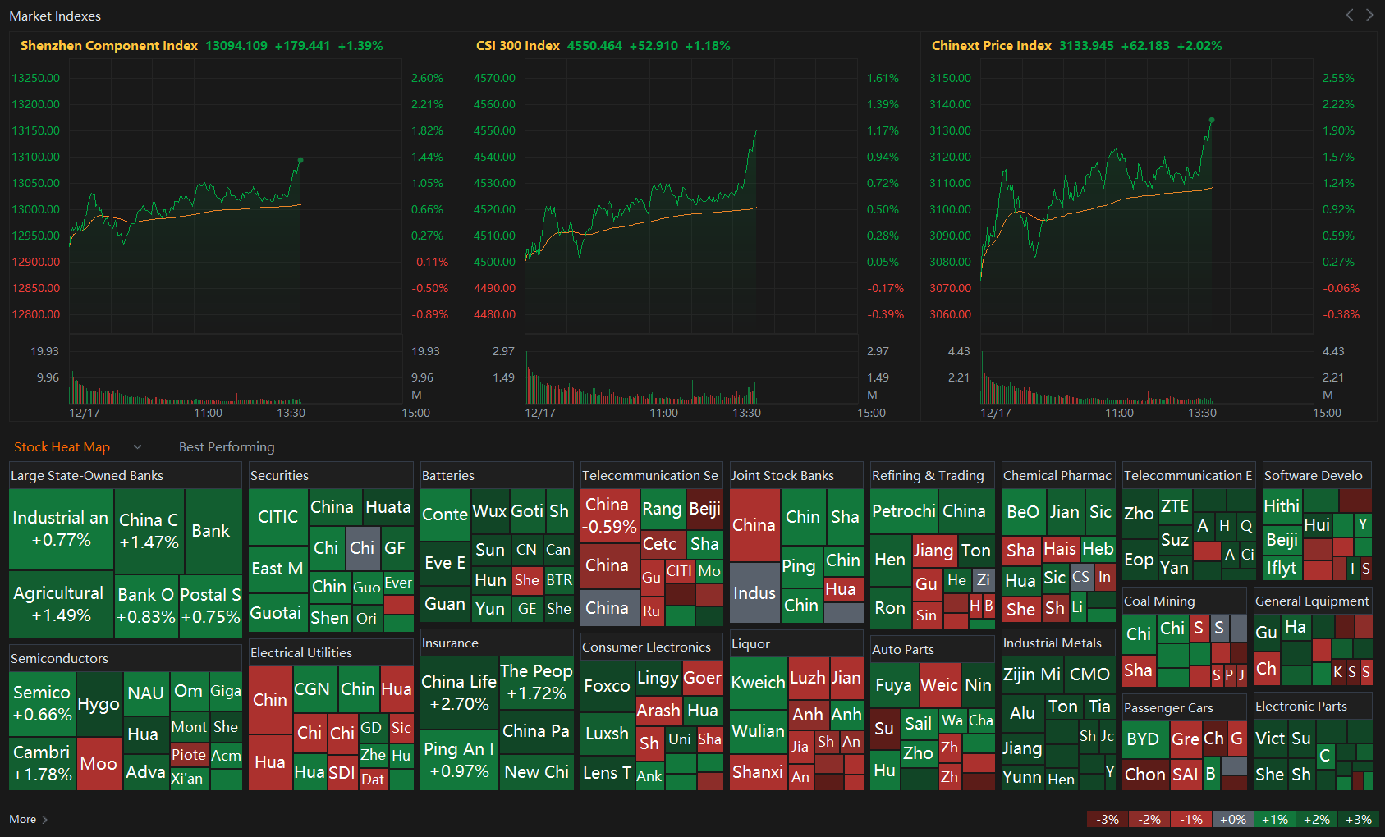Select the +1% legend color swatch
Image resolution: width=1385 pixels, height=837 pixels.
coord(1275,819)
